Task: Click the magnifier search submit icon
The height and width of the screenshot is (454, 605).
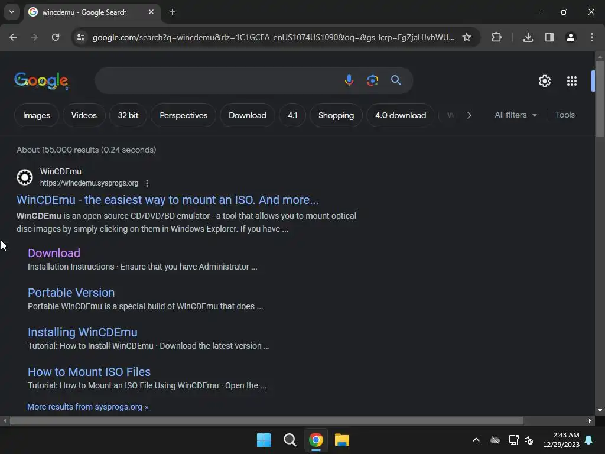Action: (396, 80)
